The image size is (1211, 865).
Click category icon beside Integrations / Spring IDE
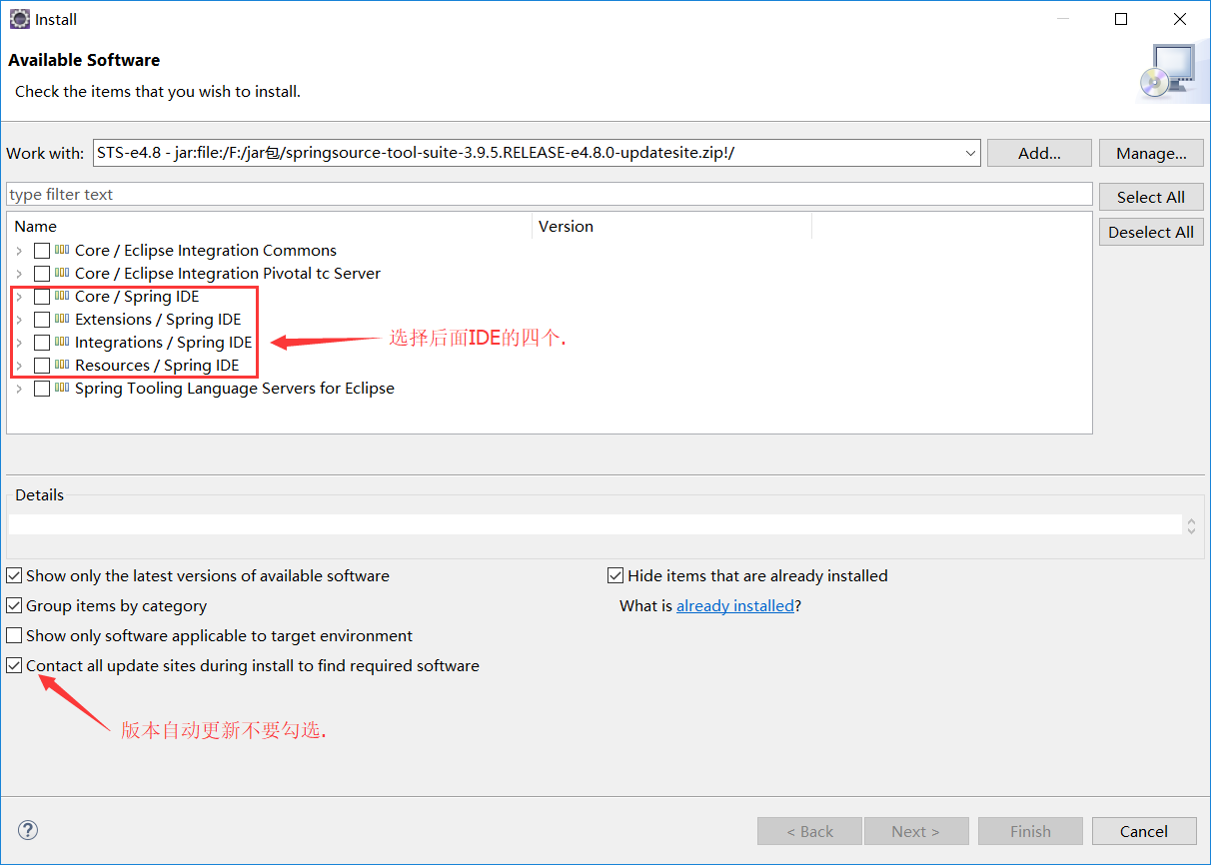point(62,343)
